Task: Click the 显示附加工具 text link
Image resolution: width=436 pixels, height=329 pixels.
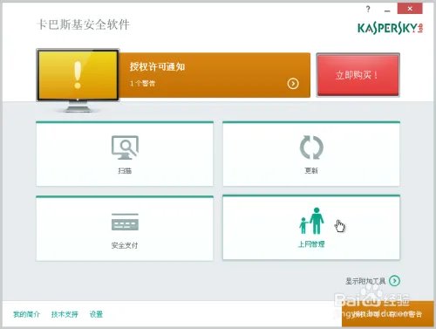Action: point(365,281)
